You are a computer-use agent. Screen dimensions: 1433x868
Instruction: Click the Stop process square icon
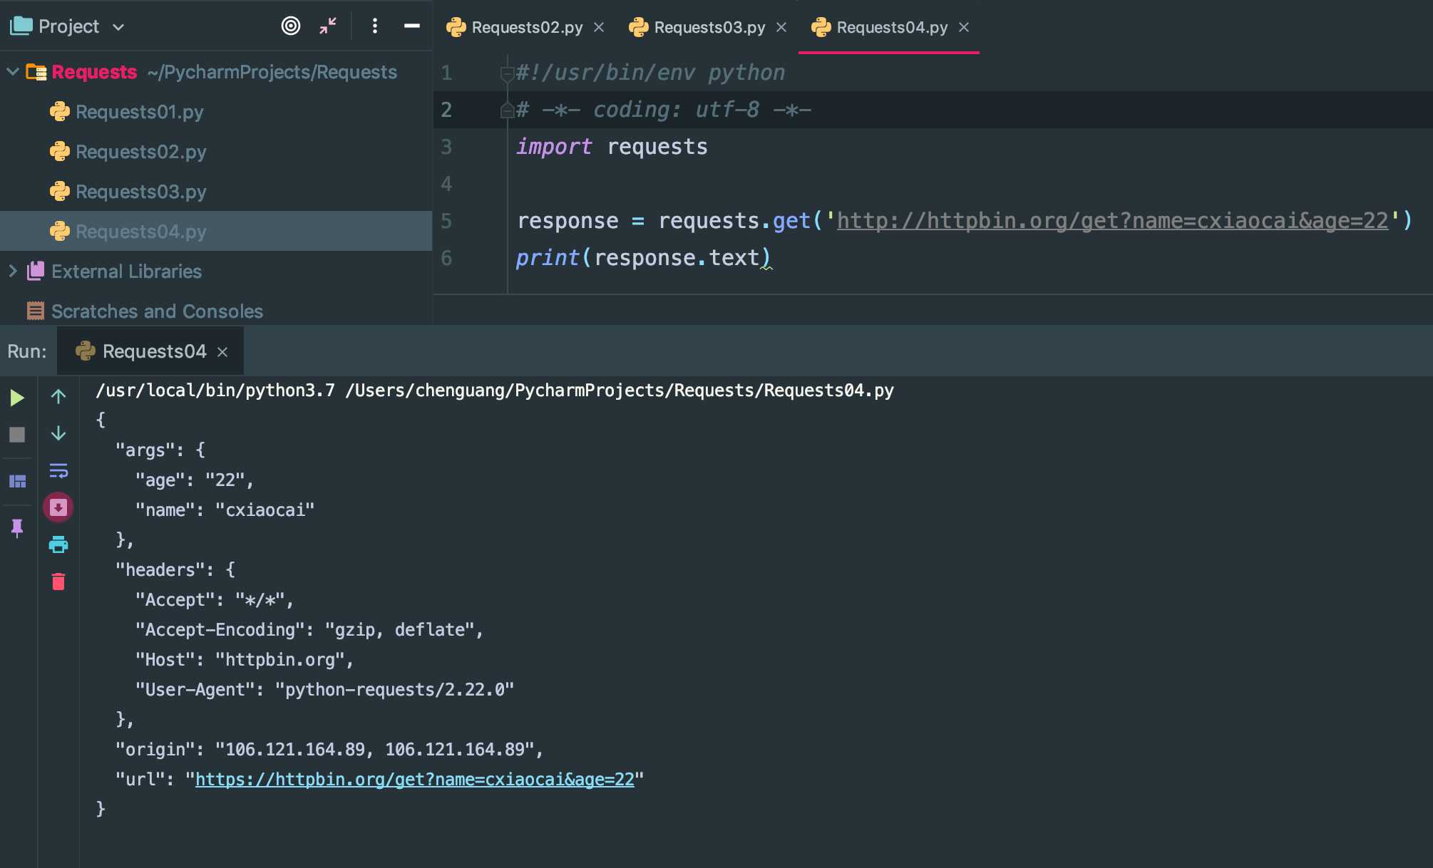[17, 435]
